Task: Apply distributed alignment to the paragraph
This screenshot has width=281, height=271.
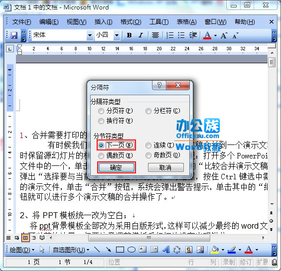Action: (155, 35)
